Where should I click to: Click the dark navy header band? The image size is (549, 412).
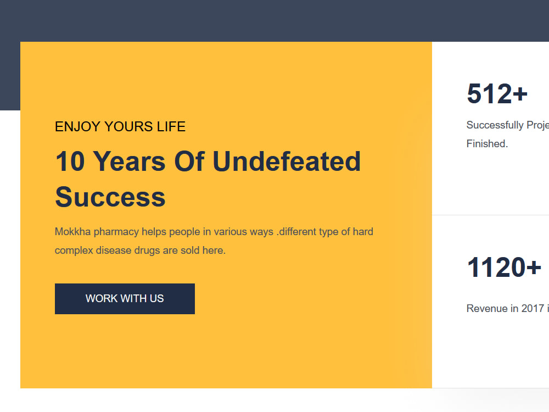(274, 20)
